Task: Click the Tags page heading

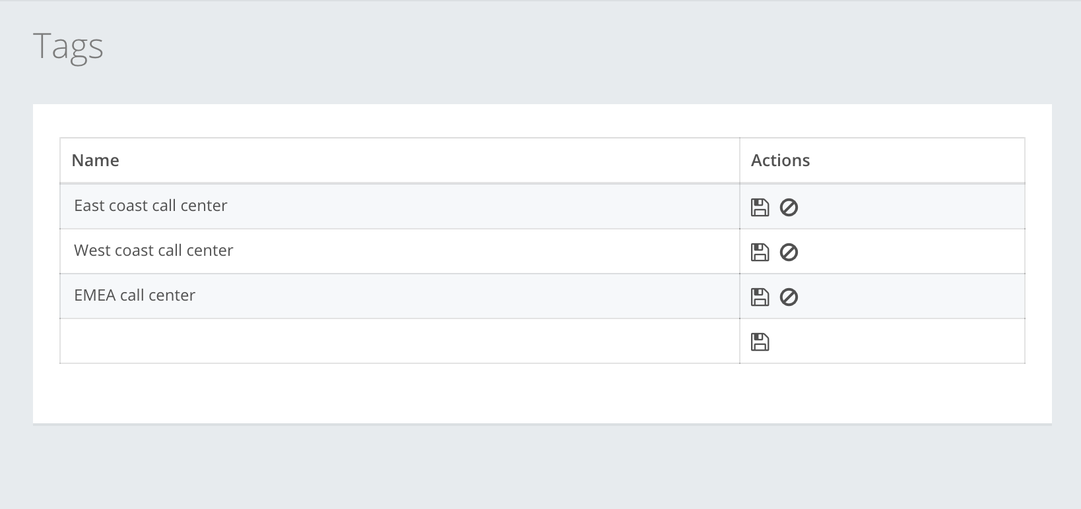Action: coord(68,46)
